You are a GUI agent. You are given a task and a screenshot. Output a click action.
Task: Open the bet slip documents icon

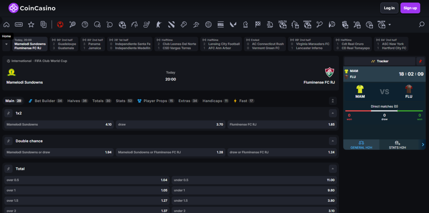43,25
